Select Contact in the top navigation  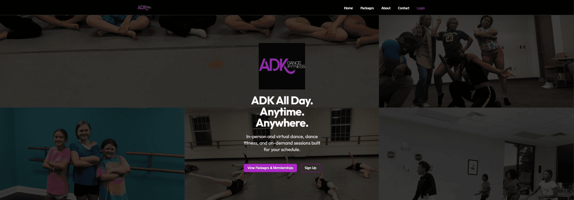[x=404, y=8]
